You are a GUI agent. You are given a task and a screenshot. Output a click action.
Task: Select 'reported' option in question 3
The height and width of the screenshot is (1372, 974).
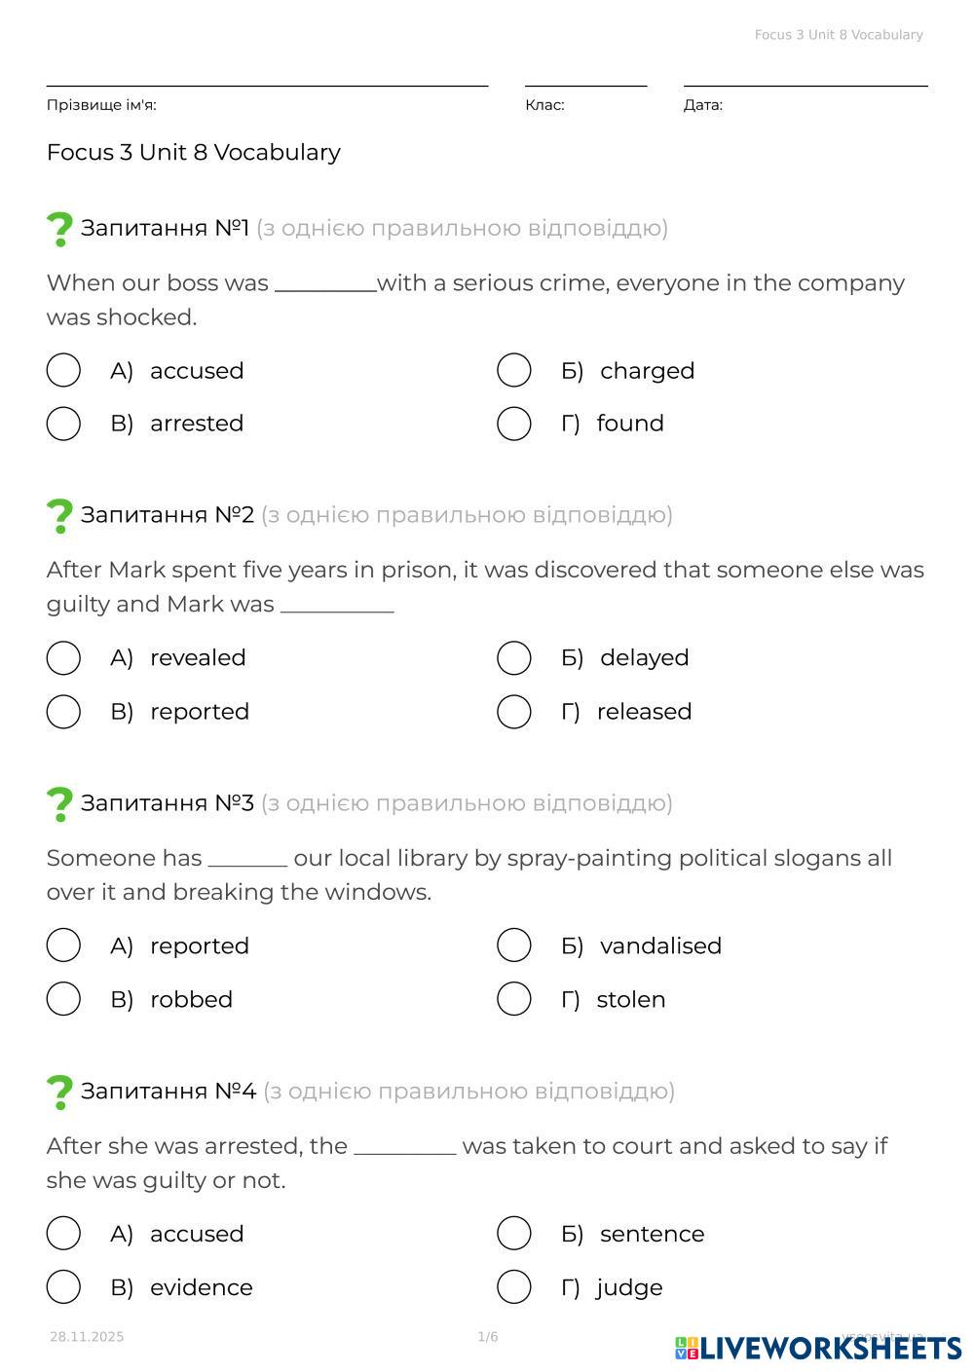pos(63,946)
